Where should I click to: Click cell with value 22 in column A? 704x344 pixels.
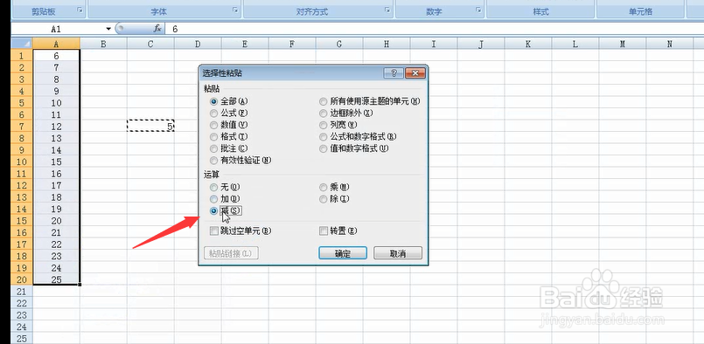tap(56, 244)
